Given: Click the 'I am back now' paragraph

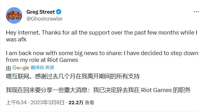Looking at the screenshot, I should click(102, 56).
